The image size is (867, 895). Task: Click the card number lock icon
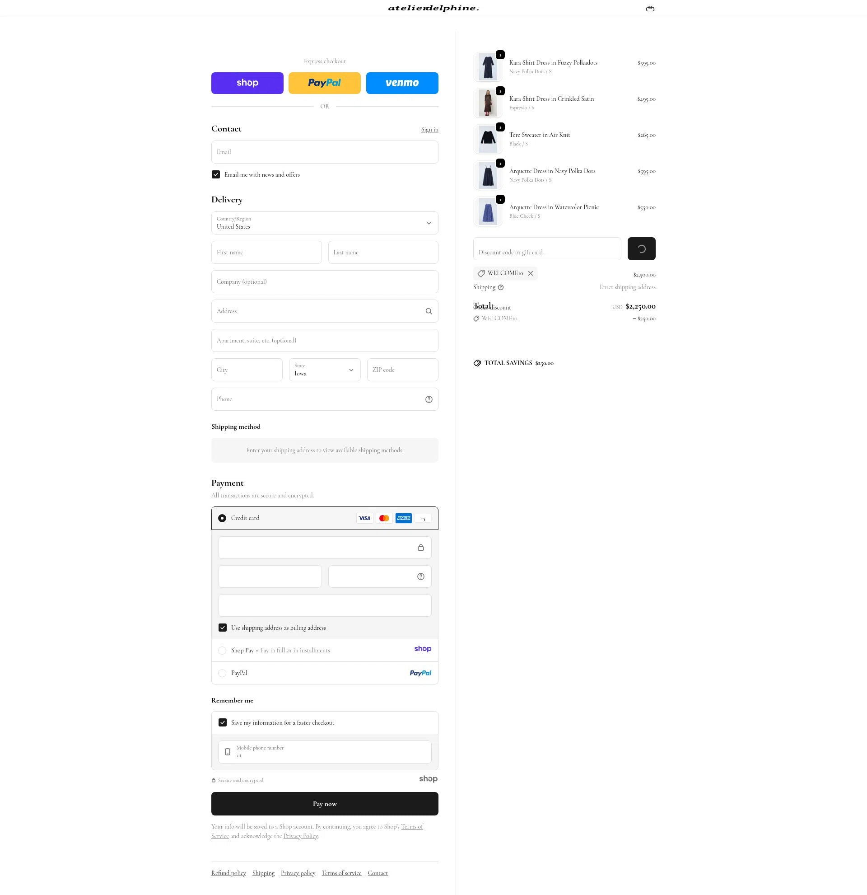[421, 548]
